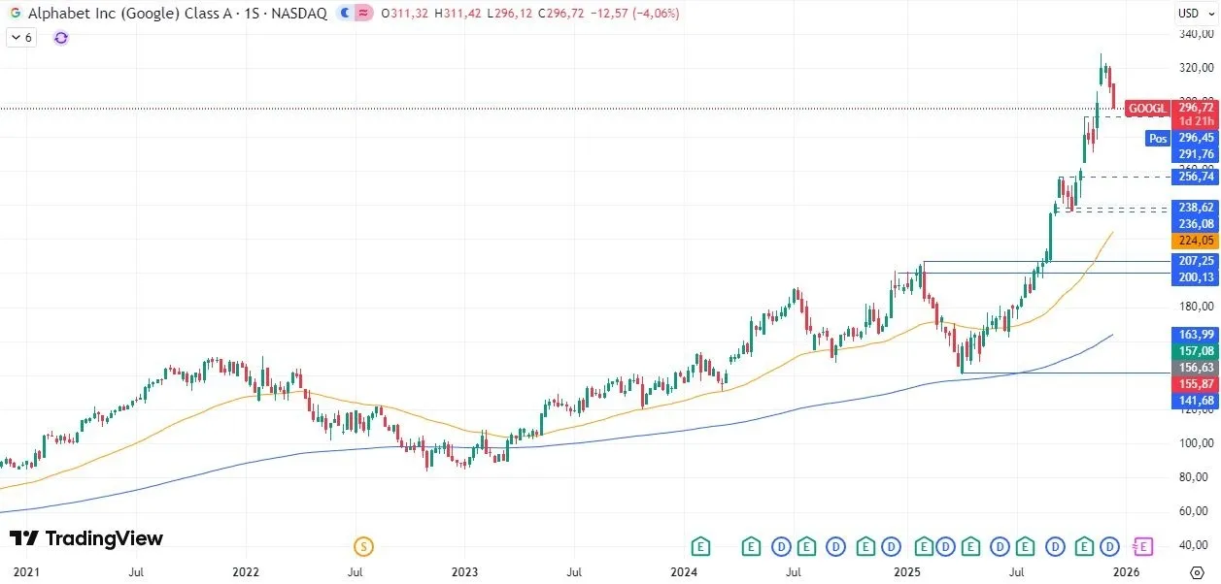
Task: Click the Google company logo icon
Action: 14,14
